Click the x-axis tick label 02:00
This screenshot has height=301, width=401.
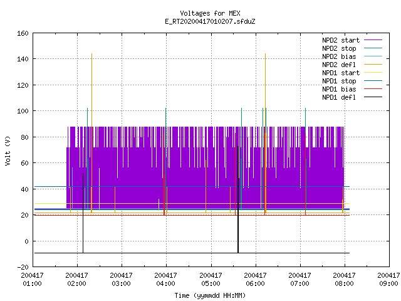click(76, 283)
